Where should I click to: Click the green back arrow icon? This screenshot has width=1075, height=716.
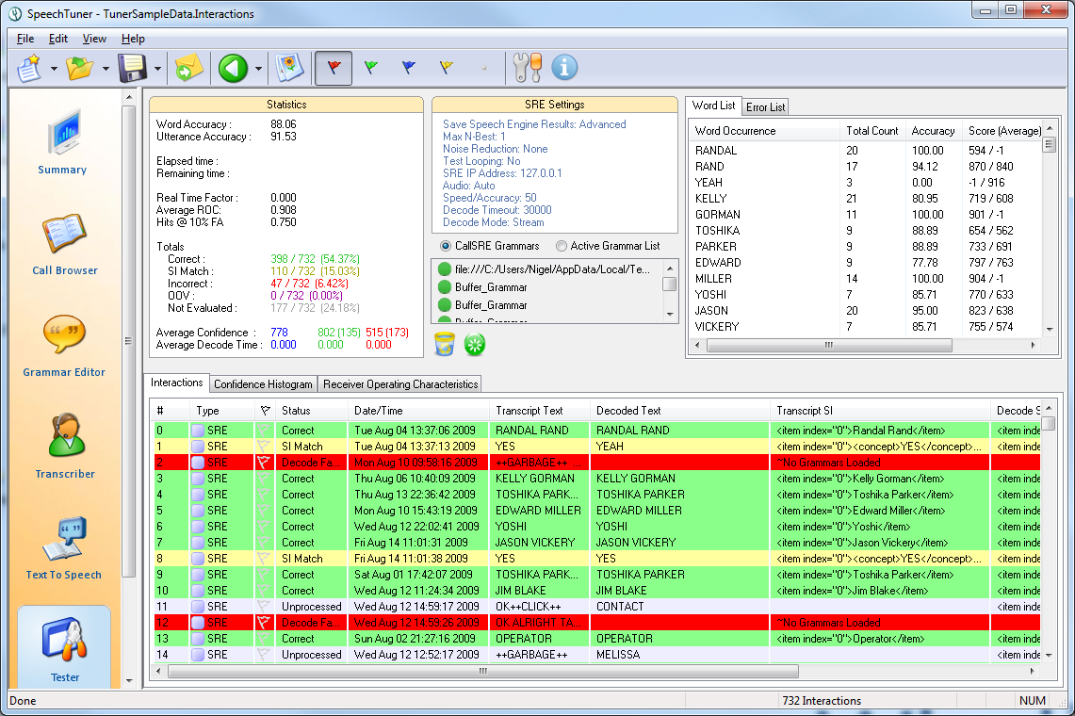click(x=233, y=69)
